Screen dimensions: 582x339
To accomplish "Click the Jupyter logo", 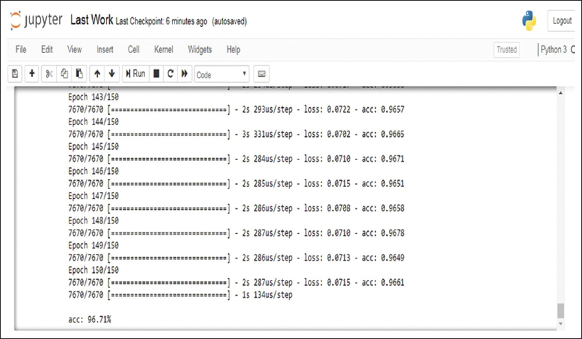I will point(36,20).
